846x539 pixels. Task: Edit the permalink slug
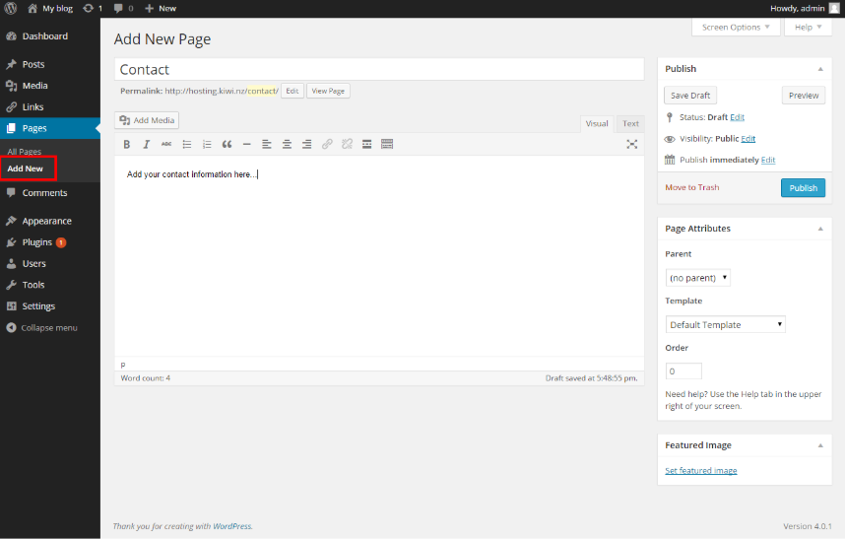[293, 91]
